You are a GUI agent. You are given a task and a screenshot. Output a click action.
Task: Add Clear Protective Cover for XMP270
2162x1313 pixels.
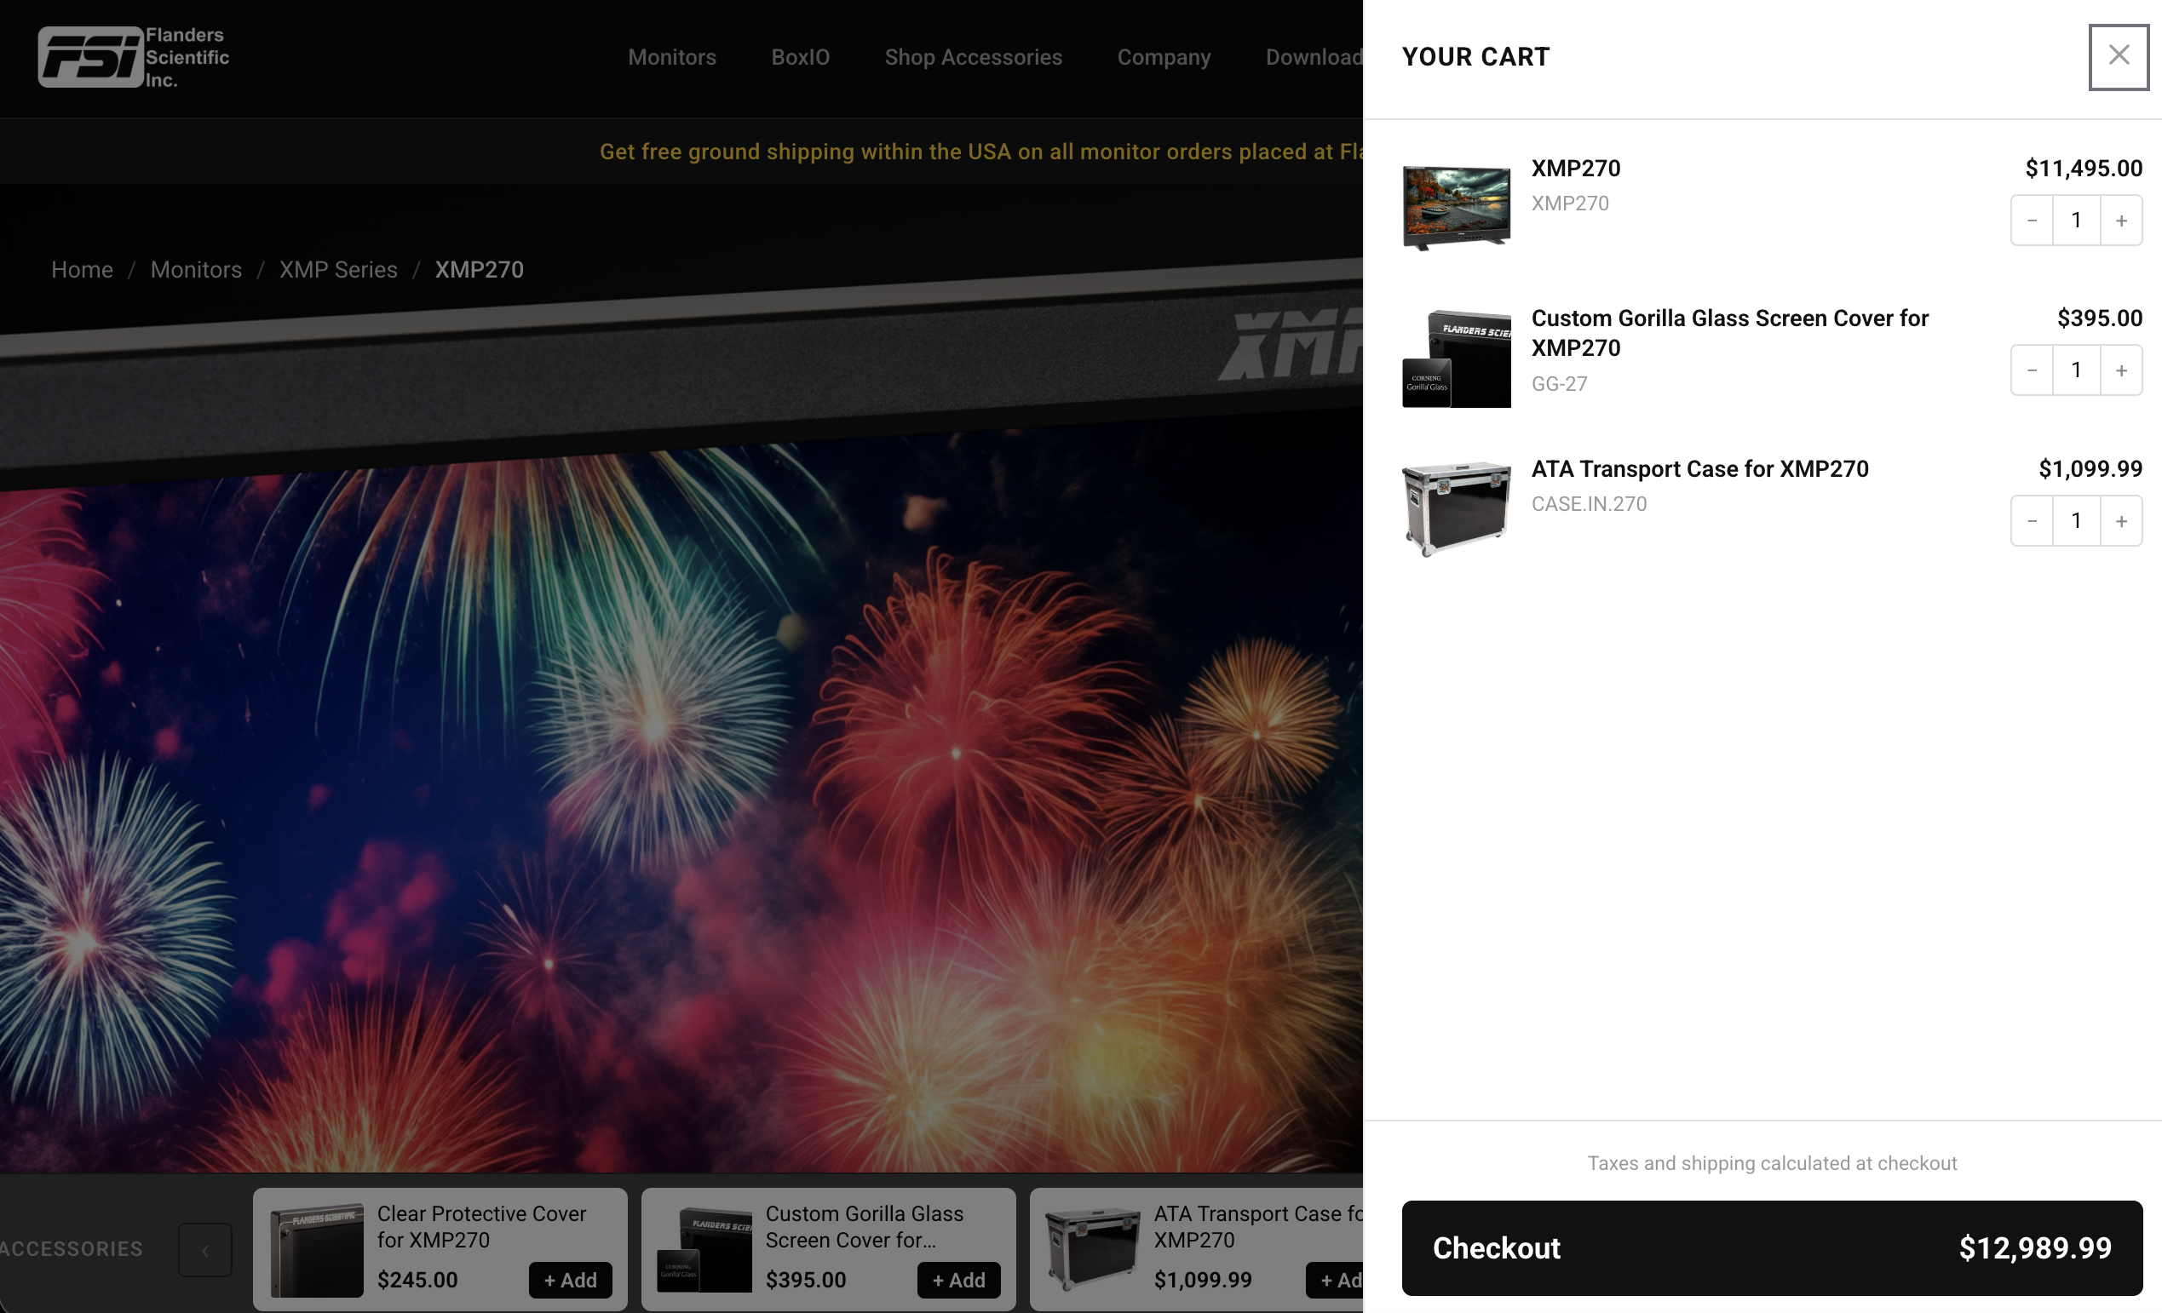571,1280
